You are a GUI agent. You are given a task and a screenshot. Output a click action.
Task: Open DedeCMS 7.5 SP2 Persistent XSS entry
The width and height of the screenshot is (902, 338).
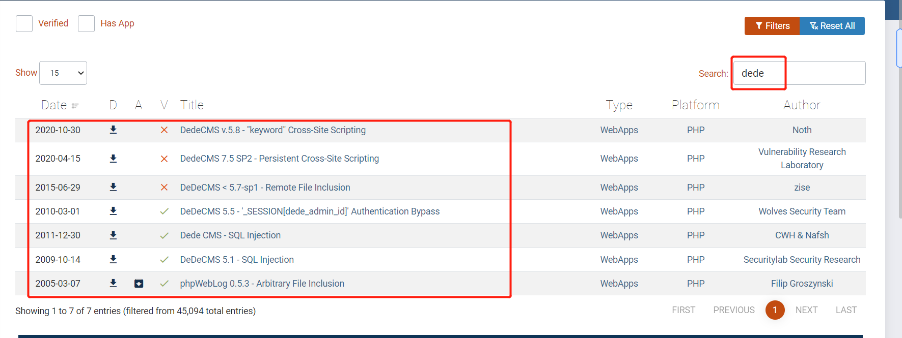point(279,159)
